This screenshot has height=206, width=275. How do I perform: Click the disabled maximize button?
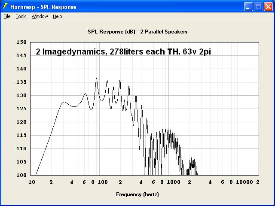258,7
